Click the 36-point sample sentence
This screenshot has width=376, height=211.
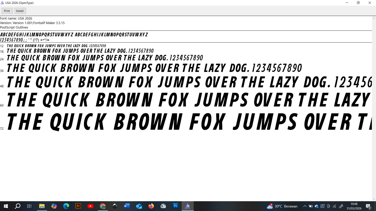154,68
